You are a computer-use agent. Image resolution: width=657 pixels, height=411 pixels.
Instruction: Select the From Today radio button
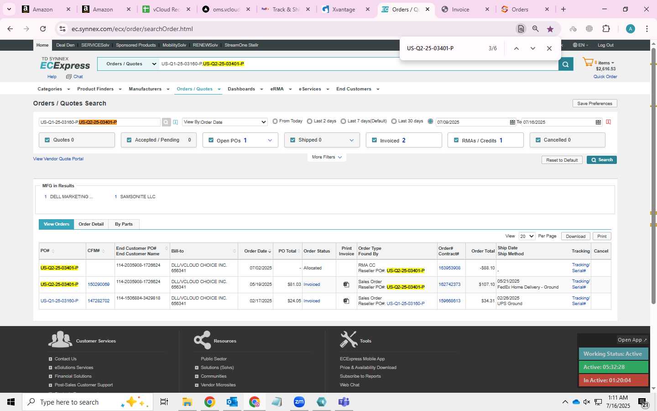pyautogui.click(x=275, y=121)
